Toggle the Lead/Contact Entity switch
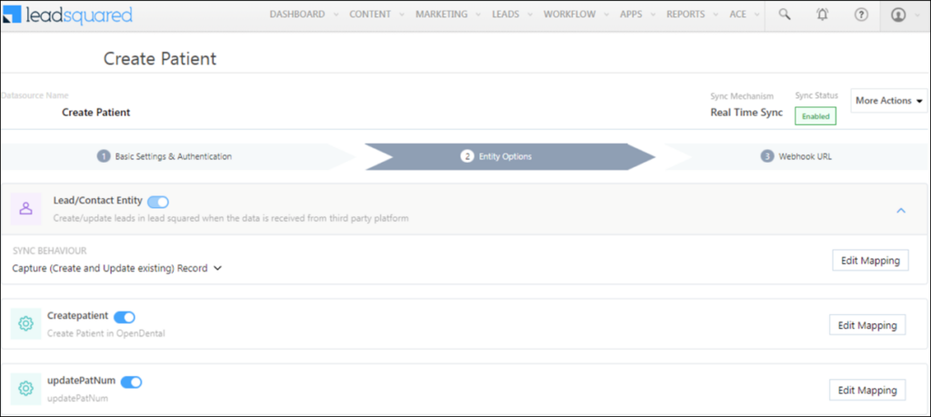Image resolution: width=931 pixels, height=417 pixels. 158,202
